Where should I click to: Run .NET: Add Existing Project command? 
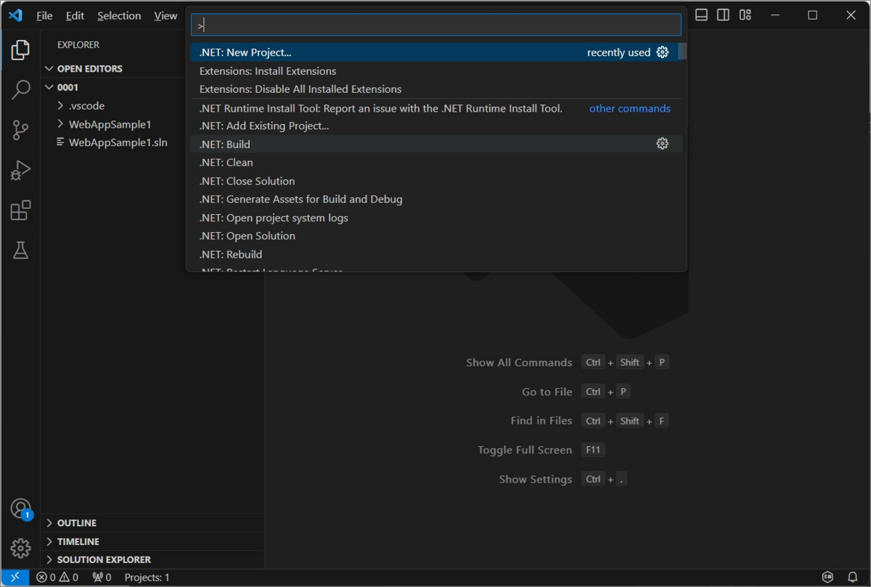pyautogui.click(x=436, y=126)
